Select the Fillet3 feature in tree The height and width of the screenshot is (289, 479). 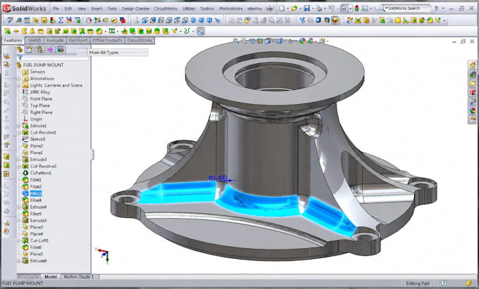[x=36, y=193]
